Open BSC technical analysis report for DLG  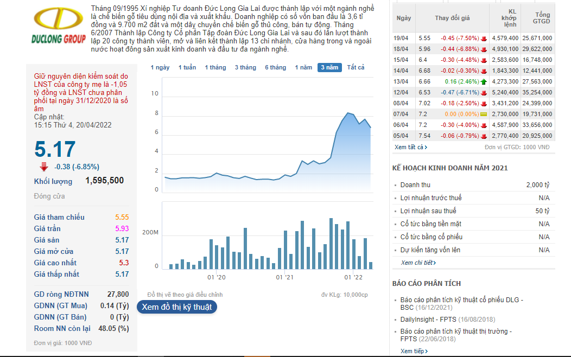tap(461, 303)
